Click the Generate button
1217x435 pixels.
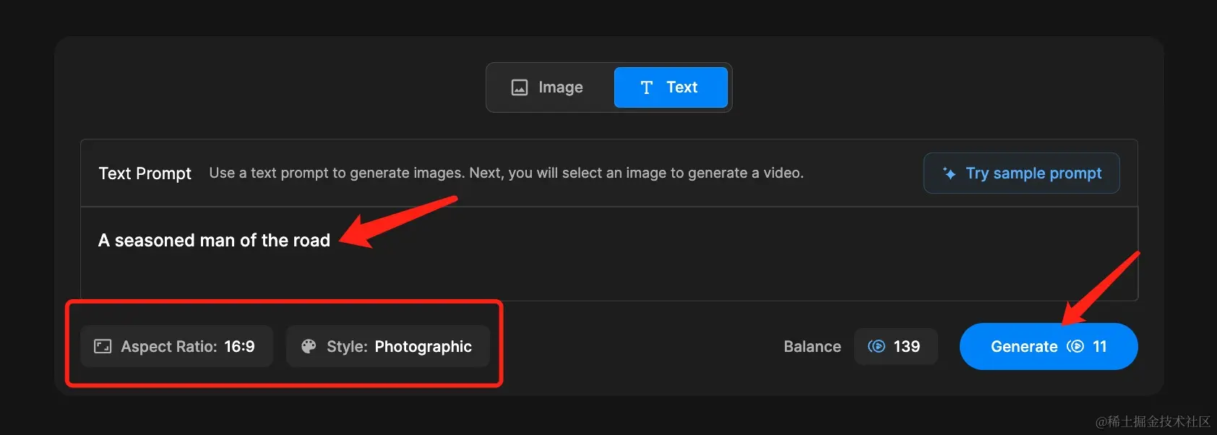pyautogui.click(x=1049, y=347)
